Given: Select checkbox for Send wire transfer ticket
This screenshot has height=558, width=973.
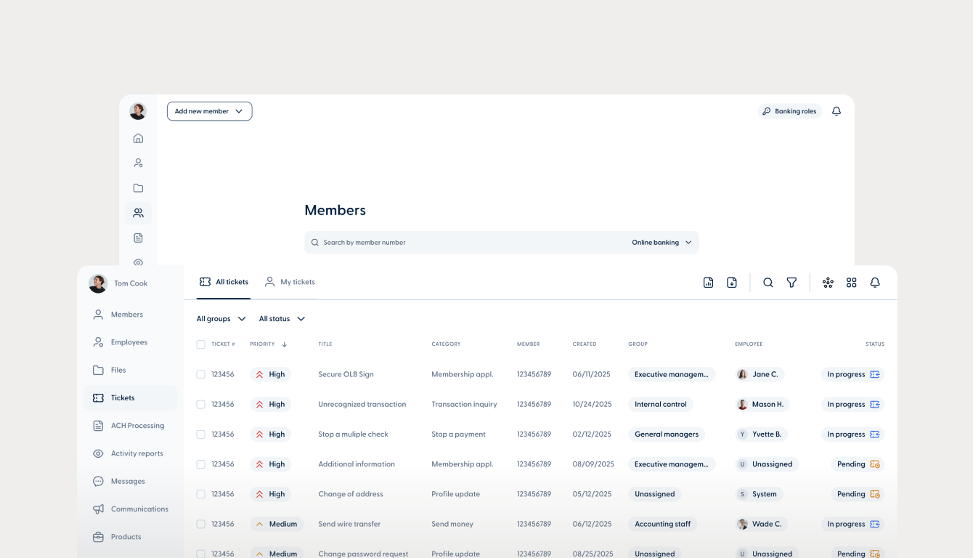Looking at the screenshot, I should pyautogui.click(x=200, y=524).
